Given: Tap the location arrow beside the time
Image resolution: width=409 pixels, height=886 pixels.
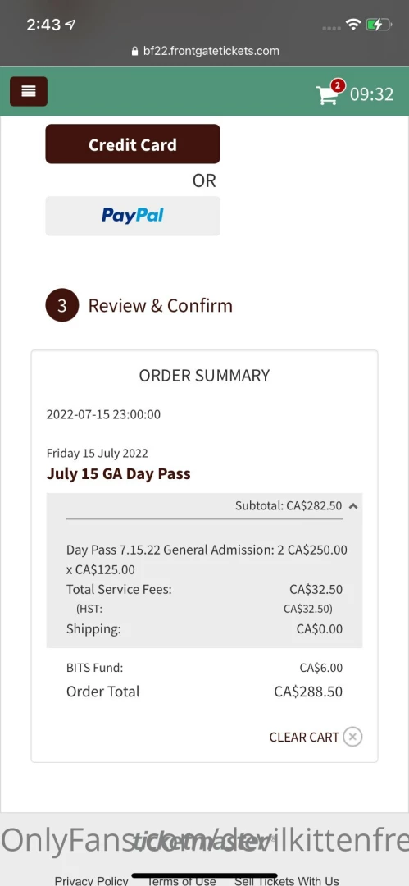Looking at the screenshot, I should click(70, 25).
